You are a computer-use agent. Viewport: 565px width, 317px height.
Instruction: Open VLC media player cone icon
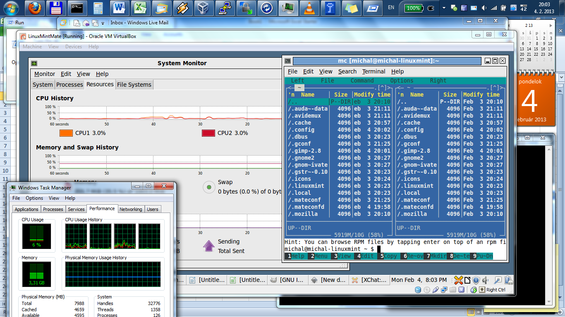(309, 8)
